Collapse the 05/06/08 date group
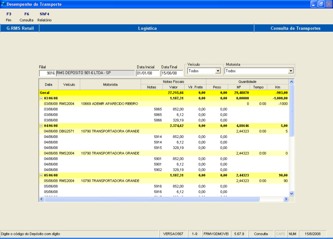Viewport: 333px width, 239px height. click(x=41, y=175)
